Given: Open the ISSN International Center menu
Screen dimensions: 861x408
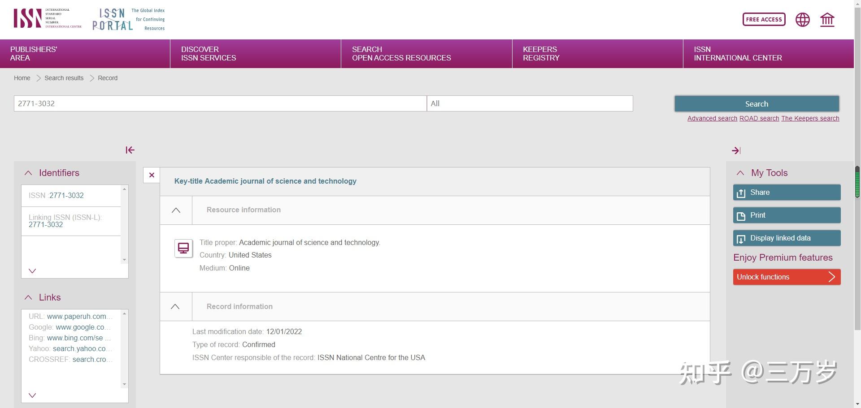Looking at the screenshot, I should 769,54.
